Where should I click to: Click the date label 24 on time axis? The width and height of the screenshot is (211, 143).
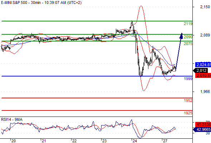click(135, 141)
